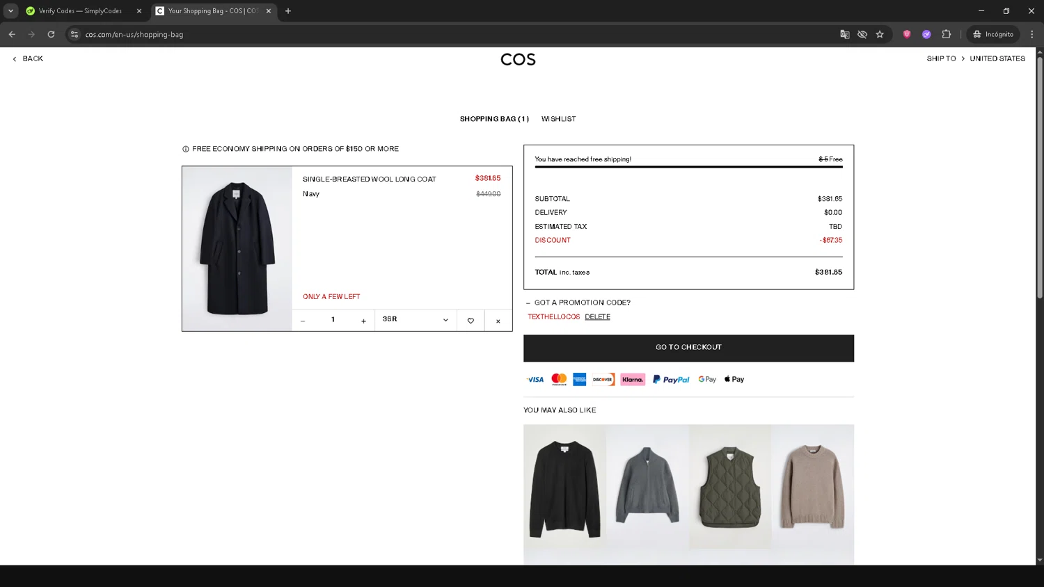Click the free shipping progress bar
Image resolution: width=1044 pixels, height=587 pixels.
688,167
